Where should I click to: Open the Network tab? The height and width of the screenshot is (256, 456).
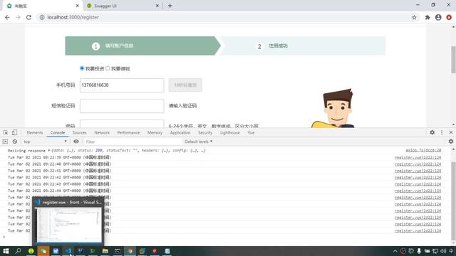click(x=102, y=132)
